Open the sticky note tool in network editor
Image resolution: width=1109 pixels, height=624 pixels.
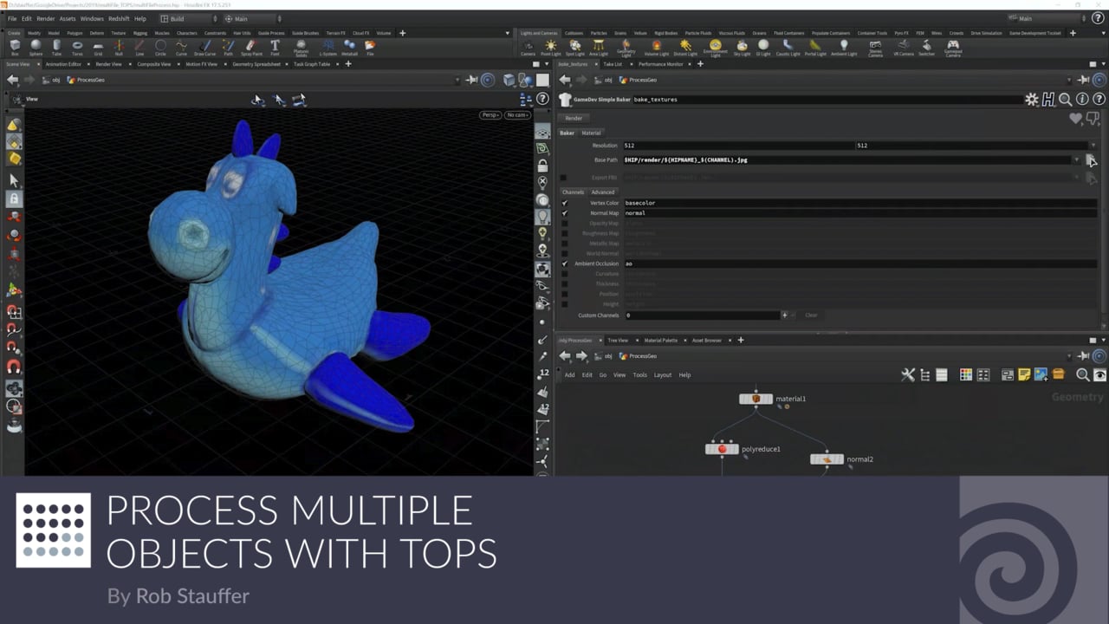1024,375
